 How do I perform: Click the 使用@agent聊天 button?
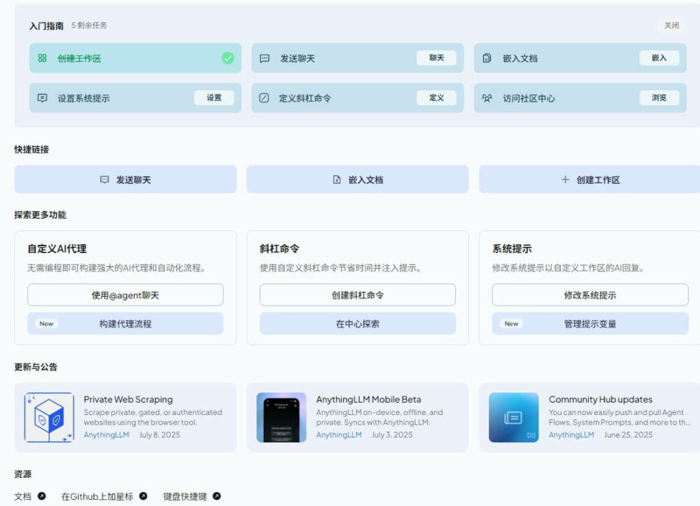pos(125,295)
